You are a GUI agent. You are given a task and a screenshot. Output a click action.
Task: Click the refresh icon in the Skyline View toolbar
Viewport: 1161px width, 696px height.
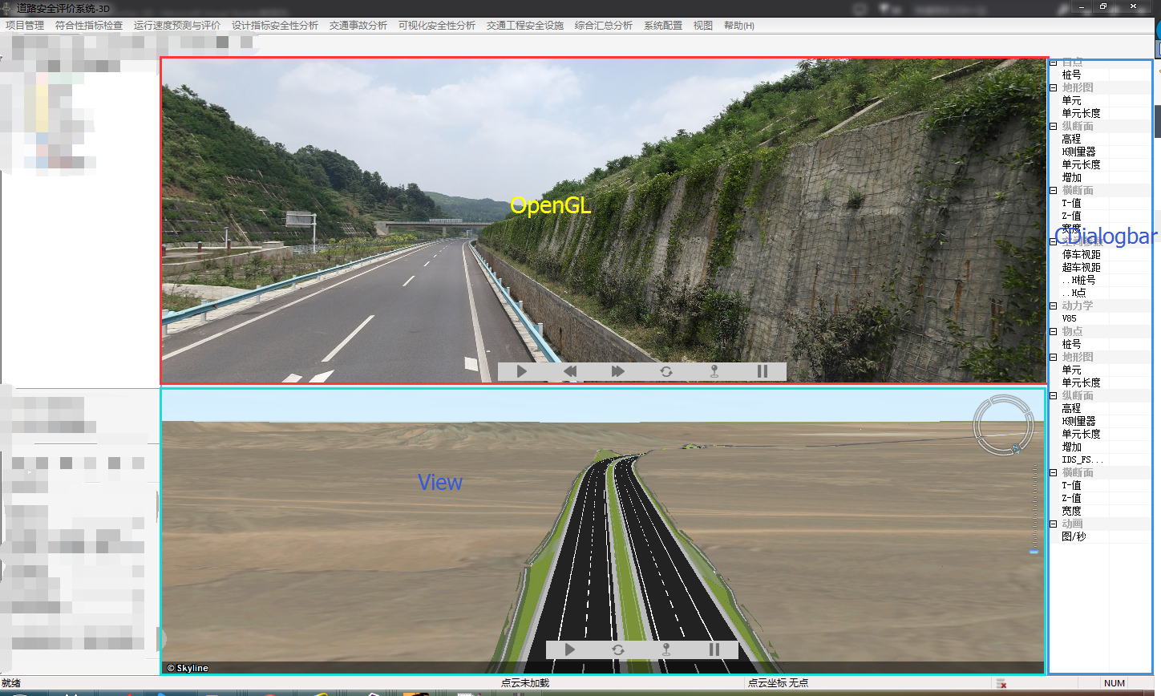pyautogui.click(x=617, y=649)
